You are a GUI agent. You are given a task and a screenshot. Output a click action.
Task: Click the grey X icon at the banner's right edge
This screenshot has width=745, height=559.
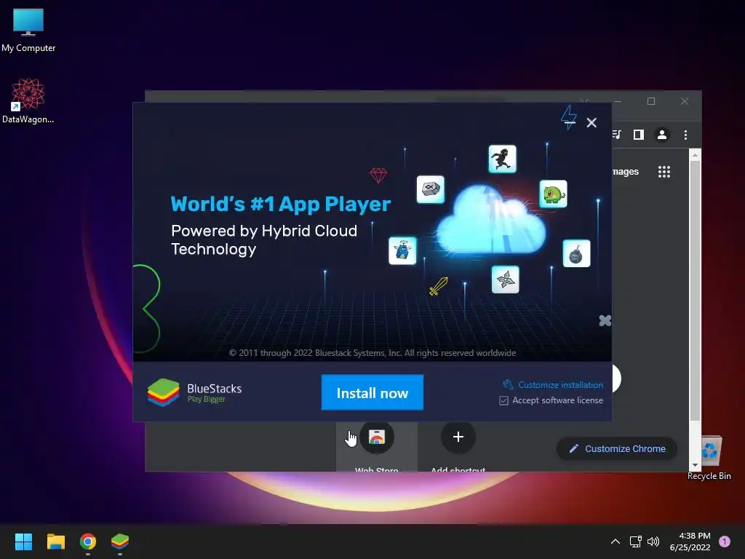[x=605, y=320]
